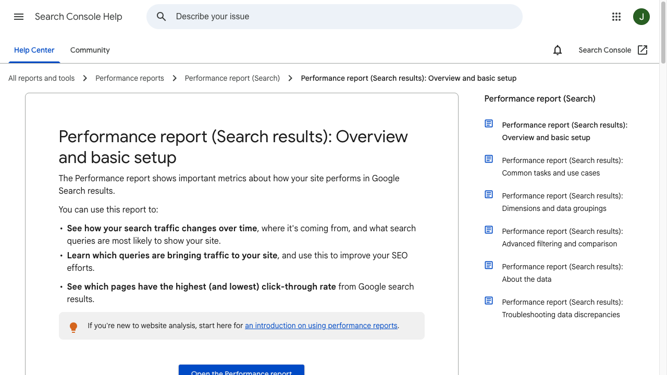Open notifications bell
The width and height of the screenshot is (667, 375).
pyautogui.click(x=558, y=50)
